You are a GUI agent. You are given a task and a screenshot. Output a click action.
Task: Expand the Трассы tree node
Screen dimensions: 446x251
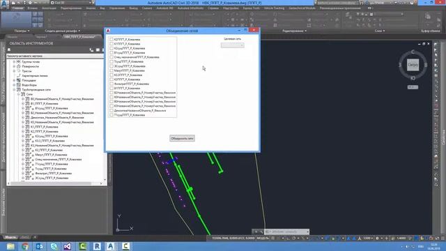click(x=14, y=71)
